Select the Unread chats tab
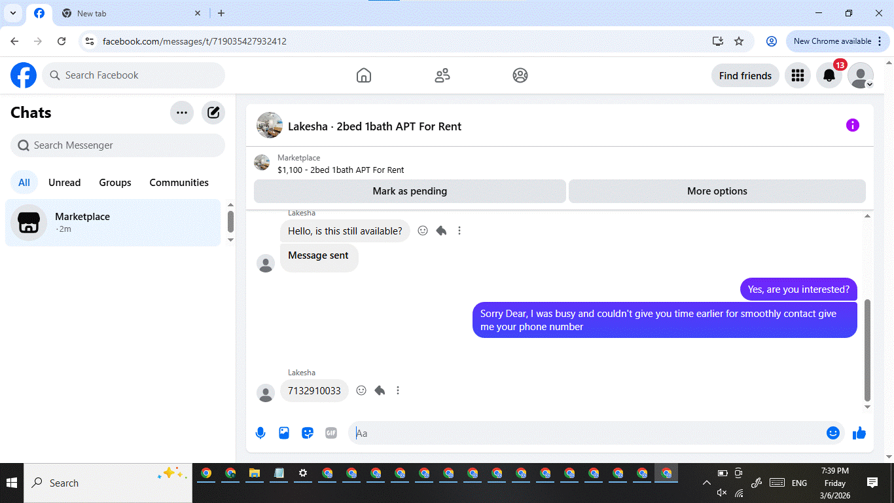This screenshot has width=894, height=503. coord(65,183)
